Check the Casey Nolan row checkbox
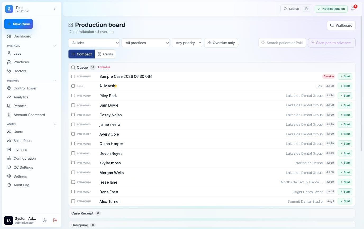The image size is (364, 229). [73, 115]
